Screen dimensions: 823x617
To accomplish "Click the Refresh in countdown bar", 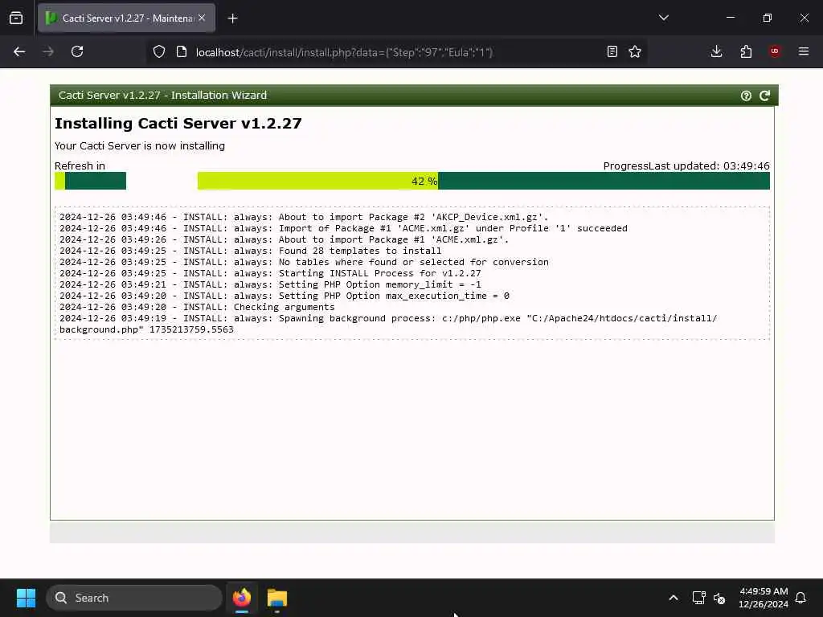I will (x=90, y=181).
